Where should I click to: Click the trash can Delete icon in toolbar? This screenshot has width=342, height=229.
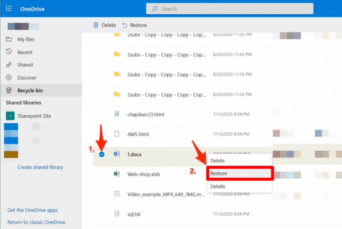point(96,25)
